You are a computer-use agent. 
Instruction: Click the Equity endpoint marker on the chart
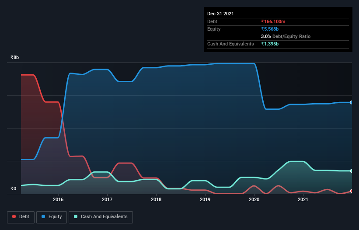pos(352,102)
